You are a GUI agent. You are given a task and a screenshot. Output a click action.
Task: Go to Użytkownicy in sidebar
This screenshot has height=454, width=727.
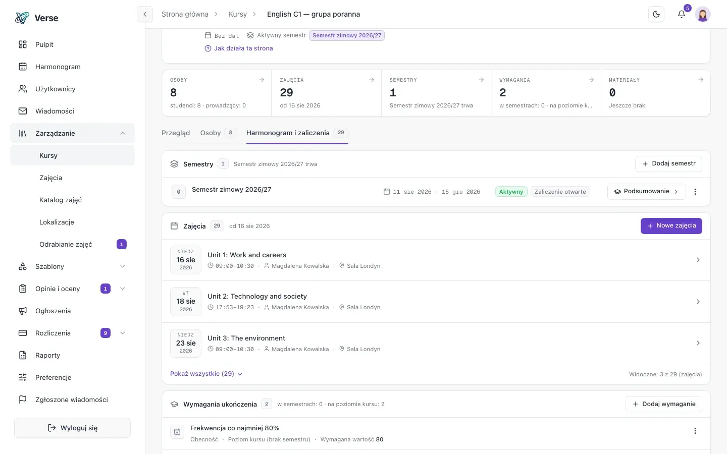tap(72, 89)
